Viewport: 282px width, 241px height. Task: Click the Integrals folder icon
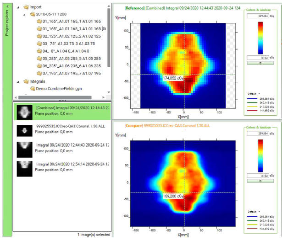tap(26, 81)
